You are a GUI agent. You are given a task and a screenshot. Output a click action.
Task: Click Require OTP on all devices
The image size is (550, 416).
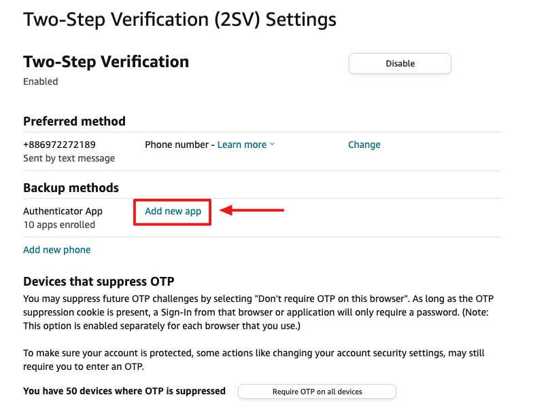pos(317,392)
